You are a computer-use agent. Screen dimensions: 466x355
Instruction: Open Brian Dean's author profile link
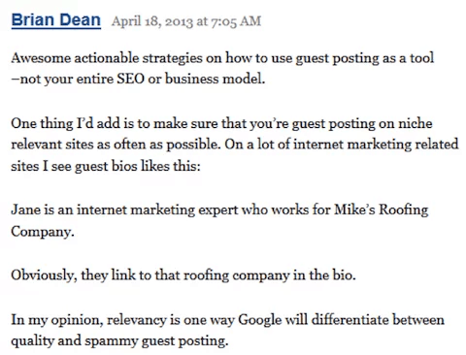[56, 20]
